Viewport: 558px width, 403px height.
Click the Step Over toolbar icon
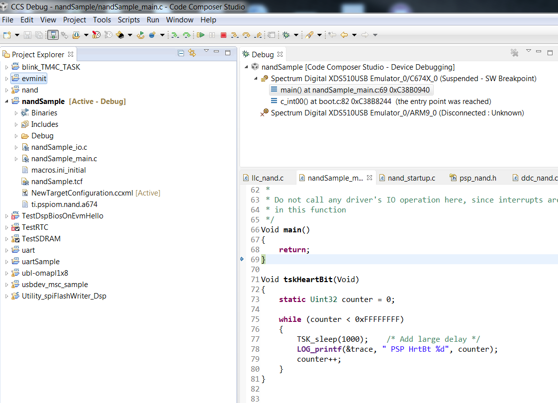[246, 35]
